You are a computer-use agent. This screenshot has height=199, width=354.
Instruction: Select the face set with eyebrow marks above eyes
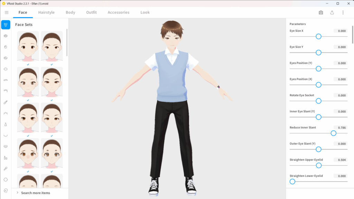pos(52,153)
